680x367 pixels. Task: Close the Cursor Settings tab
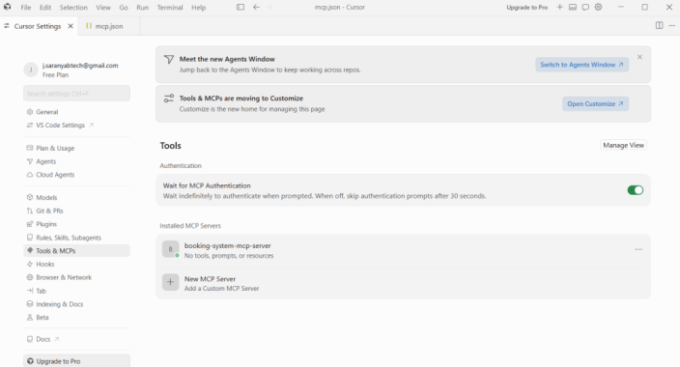[71, 26]
